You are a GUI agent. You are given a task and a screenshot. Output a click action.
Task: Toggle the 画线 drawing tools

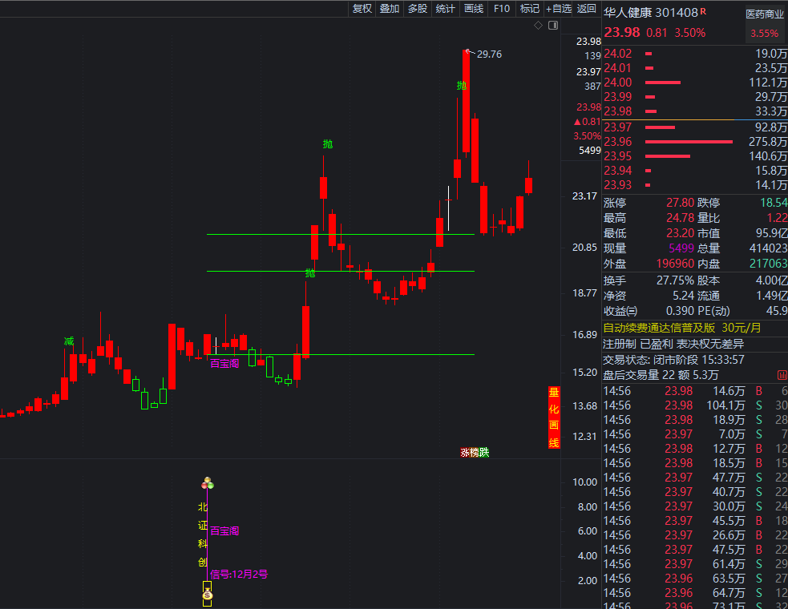pos(474,9)
